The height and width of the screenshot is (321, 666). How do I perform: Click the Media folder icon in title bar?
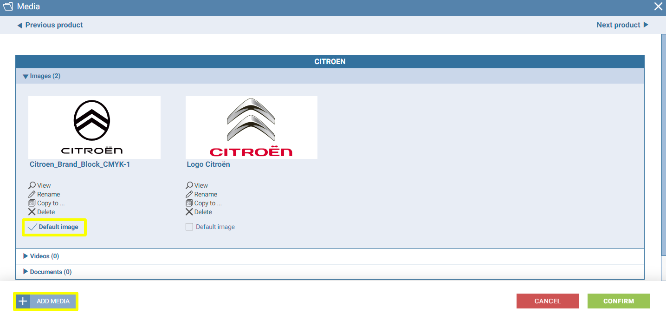pyautogui.click(x=8, y=7)
